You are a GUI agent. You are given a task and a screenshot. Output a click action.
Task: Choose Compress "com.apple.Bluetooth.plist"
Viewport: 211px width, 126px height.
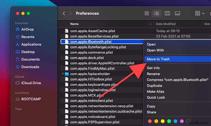177,80
